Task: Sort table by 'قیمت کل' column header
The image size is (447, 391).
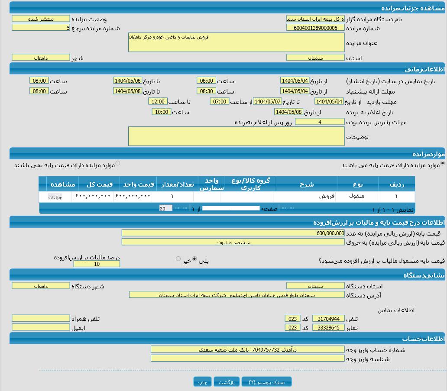Action: pyautogui.click(x=99, y=184)
